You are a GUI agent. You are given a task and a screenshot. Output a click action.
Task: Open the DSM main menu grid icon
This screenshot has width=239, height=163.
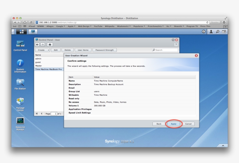click(21, 31)
